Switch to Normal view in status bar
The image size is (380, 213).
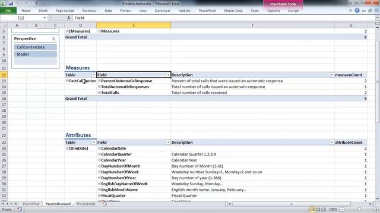point(312,209)
